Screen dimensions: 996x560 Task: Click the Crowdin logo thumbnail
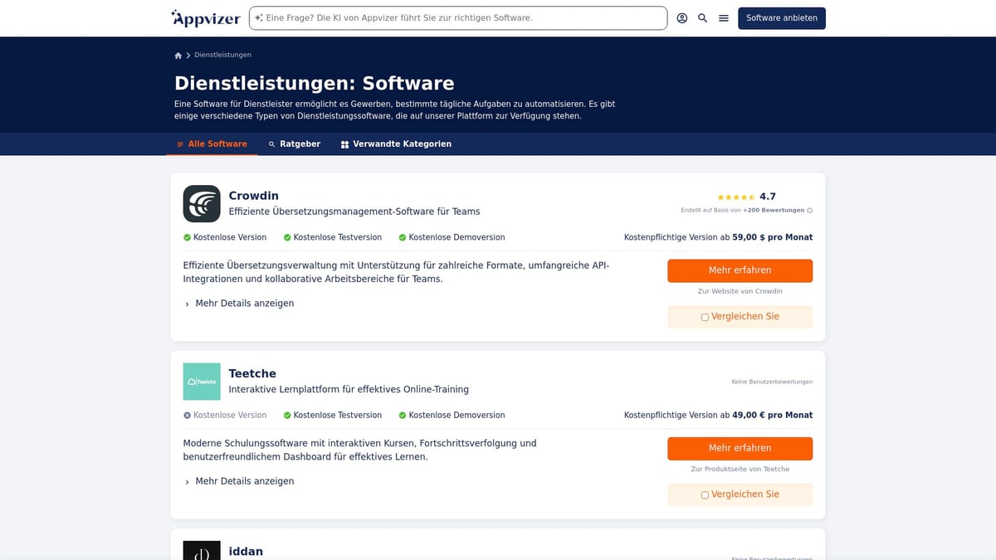coord(202,203)
